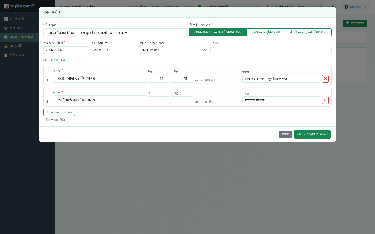Image resolution: width=375 pixels, height=234 pixels.
Task: Click the রয়্যালটি icon in the sidebar
Action: tap(6, 46)
